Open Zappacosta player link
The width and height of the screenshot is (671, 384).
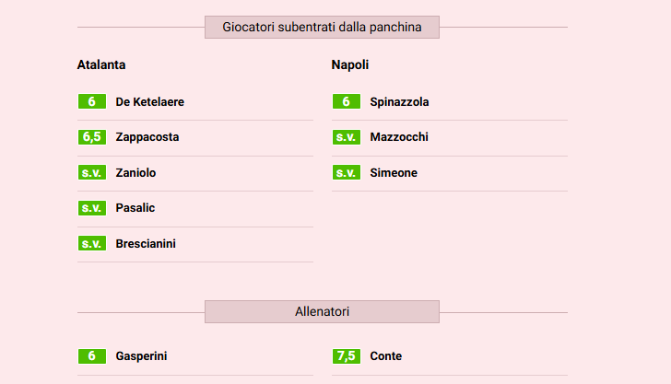(147, 137)
